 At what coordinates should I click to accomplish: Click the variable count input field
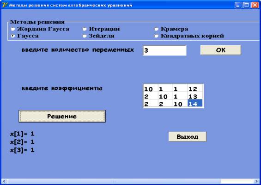(x=164, y=50)
